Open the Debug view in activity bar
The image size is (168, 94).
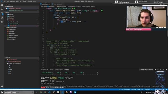click(2, 18)
